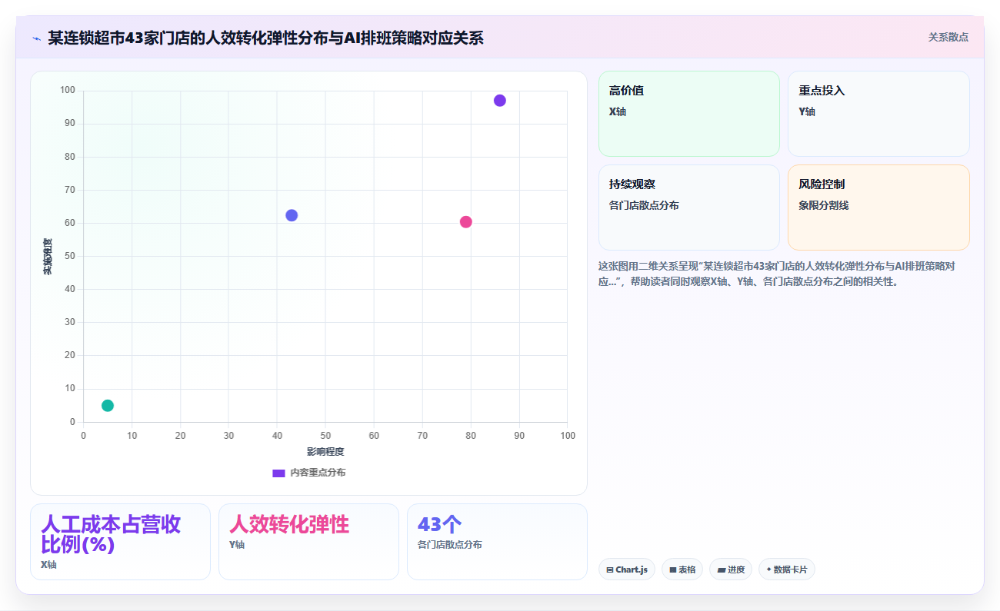Click the 50 label on the x-axis

(325, 436)
